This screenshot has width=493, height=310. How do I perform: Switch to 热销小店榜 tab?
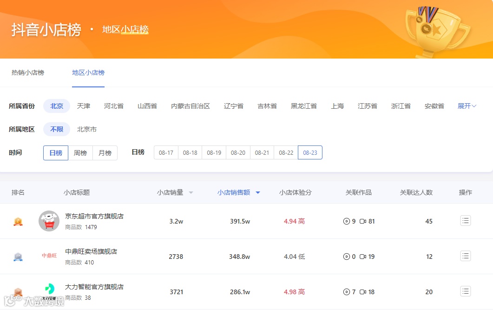pyautogui.click(x=28, y=73)
